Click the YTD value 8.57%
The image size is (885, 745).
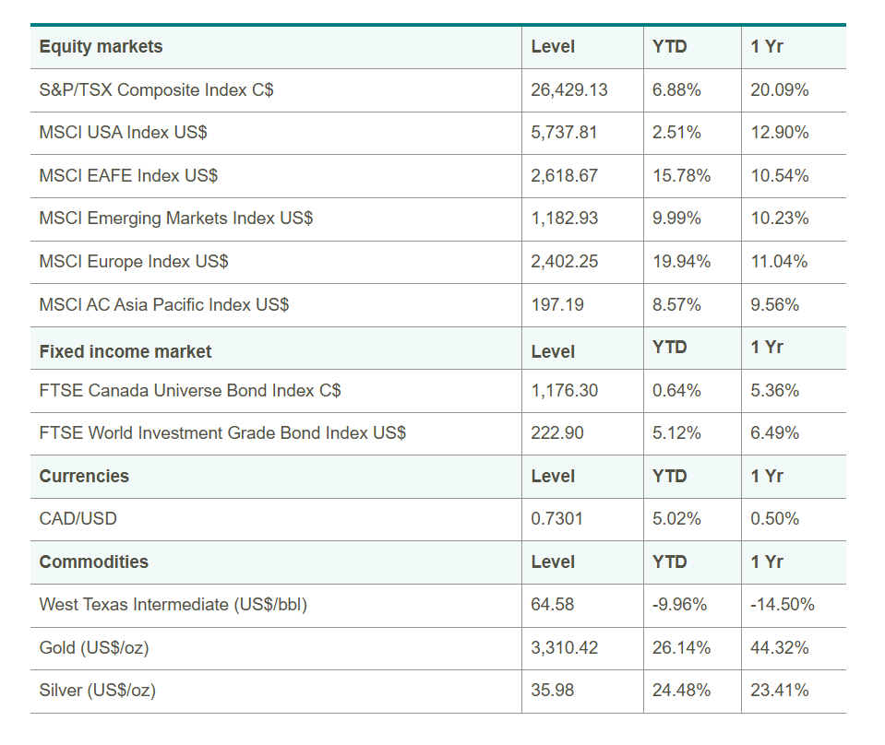click(x=676, y=305)
